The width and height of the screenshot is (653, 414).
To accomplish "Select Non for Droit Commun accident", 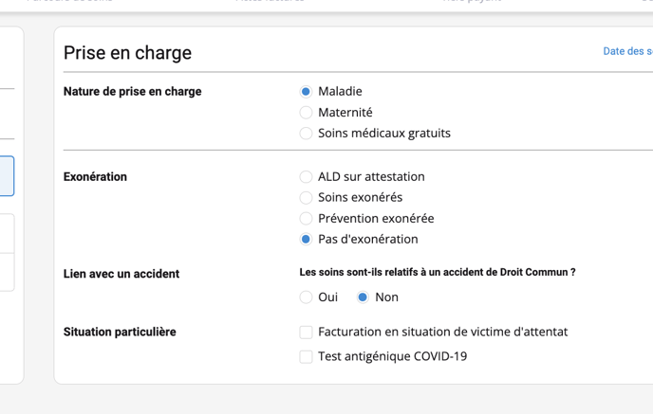I will (363, 297).
